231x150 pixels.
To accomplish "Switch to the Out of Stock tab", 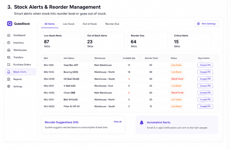I will coord(90,24).
